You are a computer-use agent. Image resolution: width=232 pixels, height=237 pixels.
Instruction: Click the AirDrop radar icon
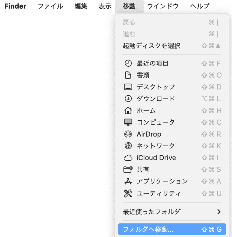(128, 134)
